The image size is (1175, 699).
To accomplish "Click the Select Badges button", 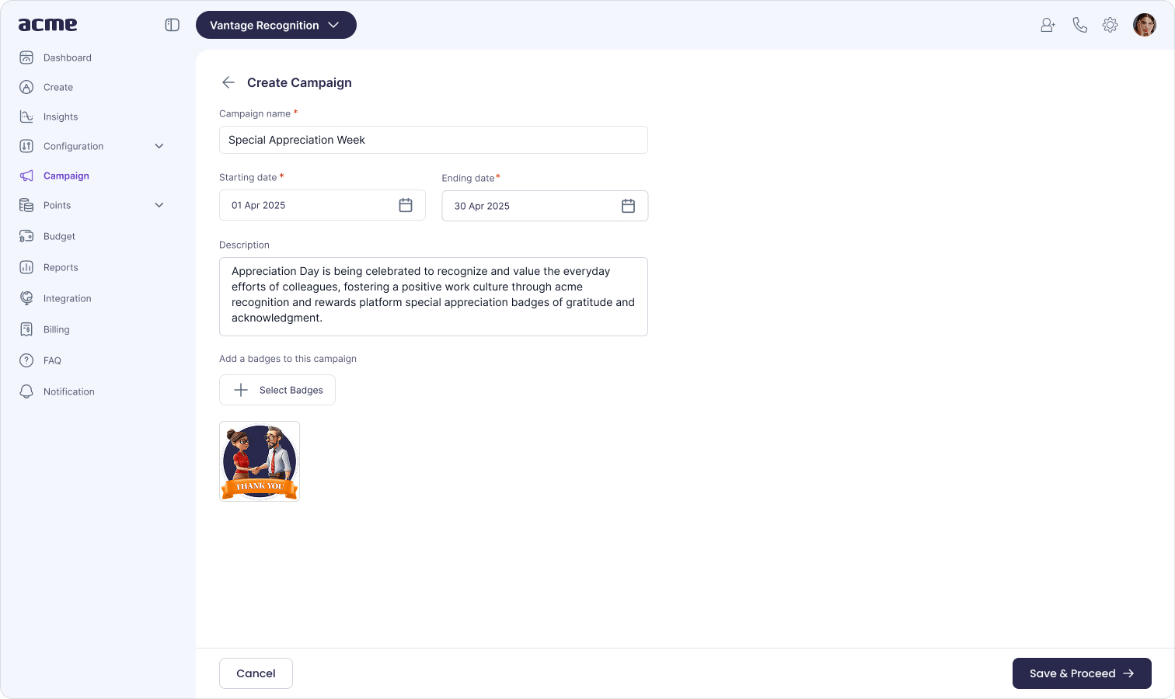I will click(277, 390).
